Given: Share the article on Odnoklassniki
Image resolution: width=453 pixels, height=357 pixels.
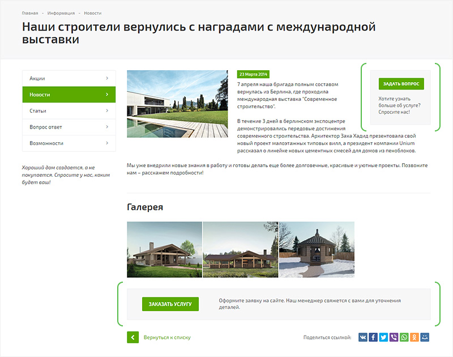Looking at the screenshot, I should (x=414, y=337).
